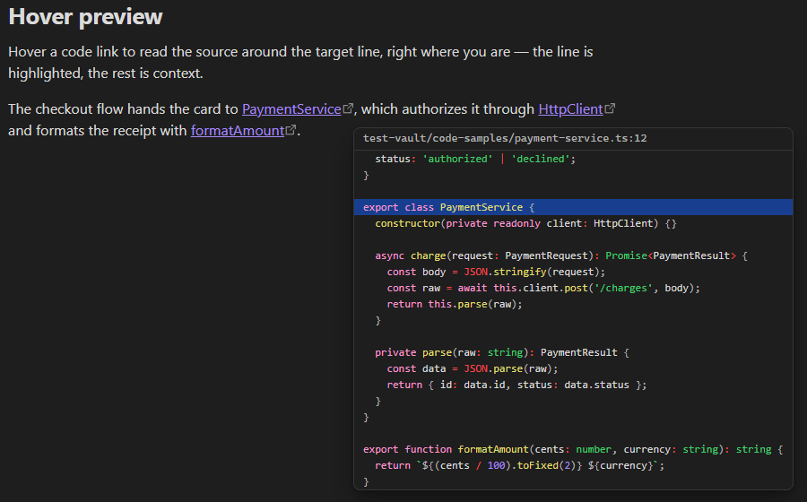Click the 'return { id: data.id, status...' line

(516, 385)
